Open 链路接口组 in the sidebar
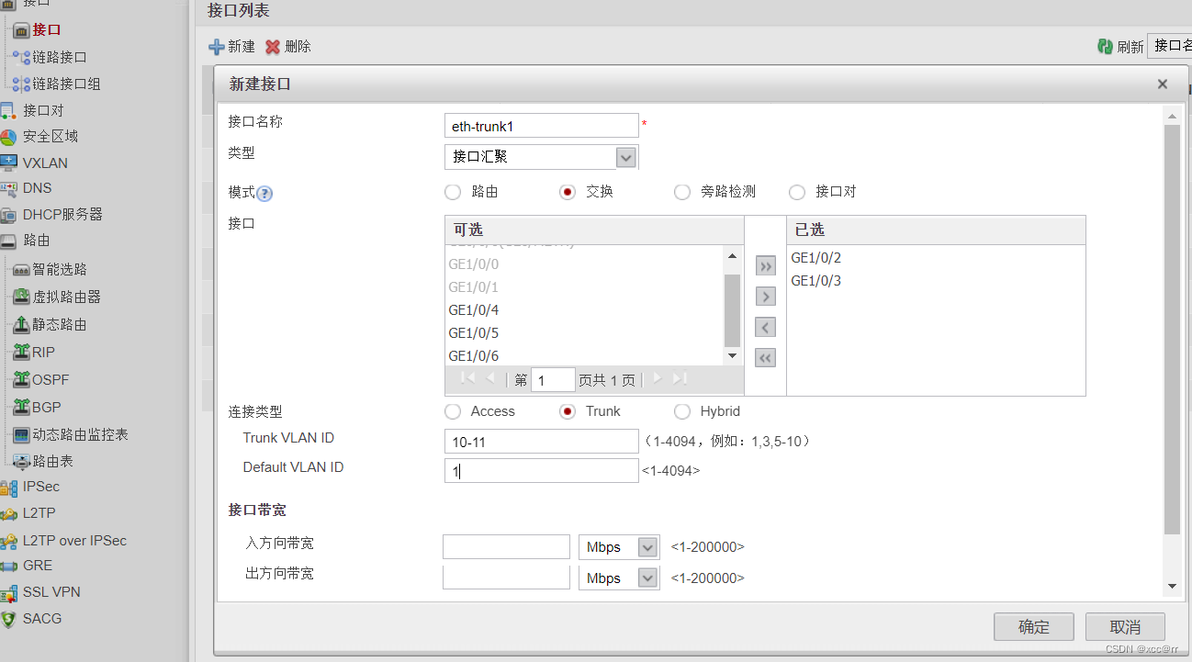The image size is (1192, 662). pos(66,84)
